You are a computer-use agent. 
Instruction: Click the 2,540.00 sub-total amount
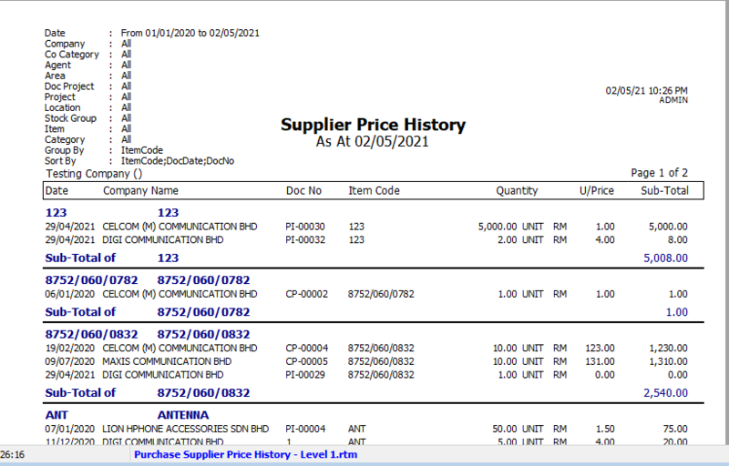point(664,393)
